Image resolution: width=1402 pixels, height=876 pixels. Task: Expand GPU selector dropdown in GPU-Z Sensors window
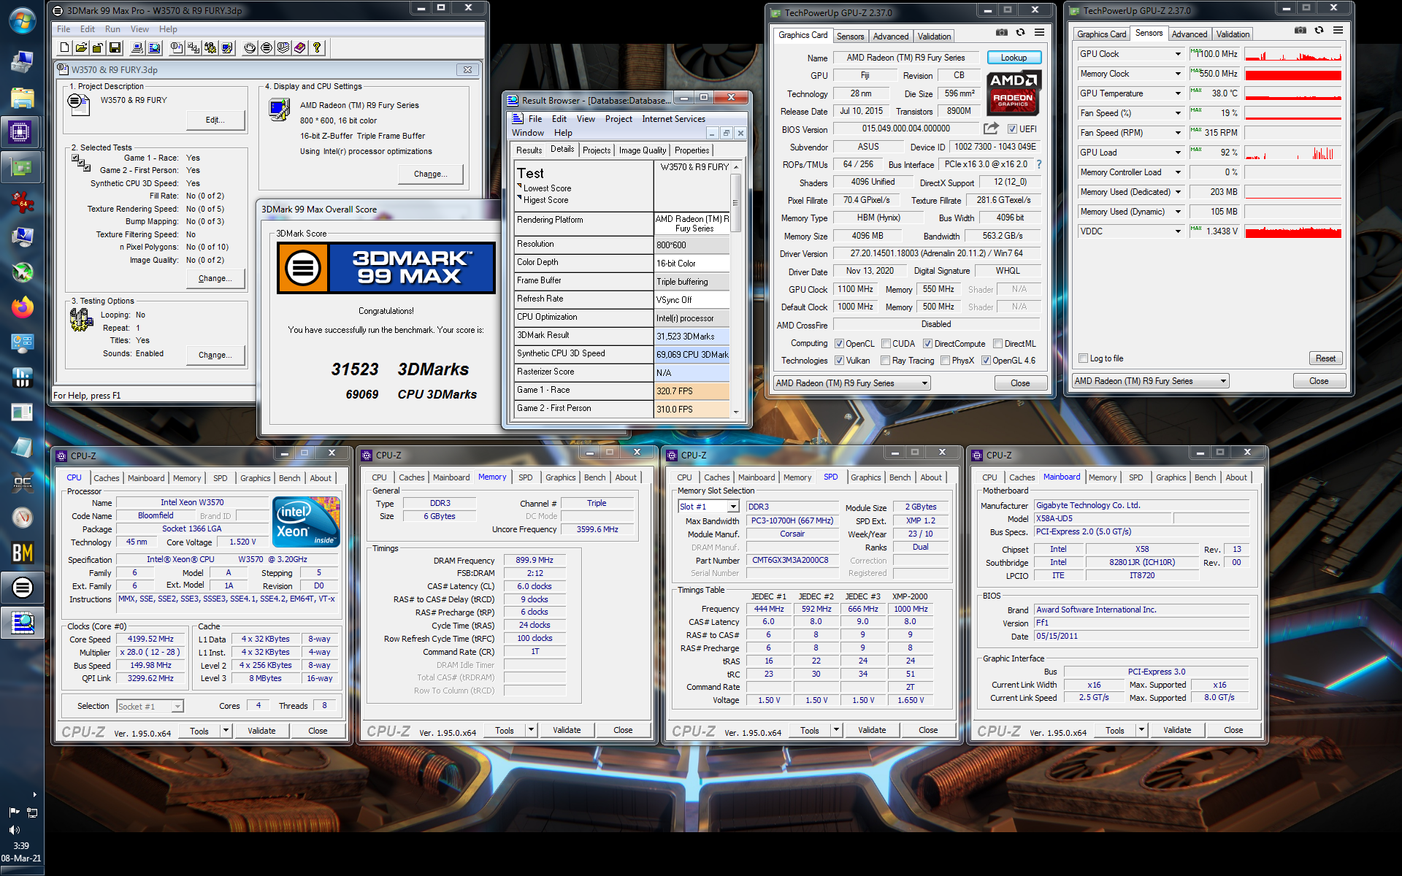1223,381
